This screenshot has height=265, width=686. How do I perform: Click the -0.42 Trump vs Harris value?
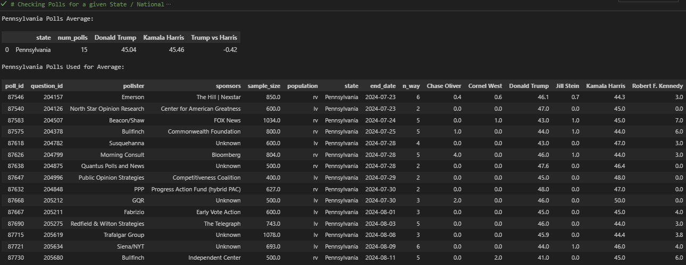pyautogui.click(x=230, y=50)
